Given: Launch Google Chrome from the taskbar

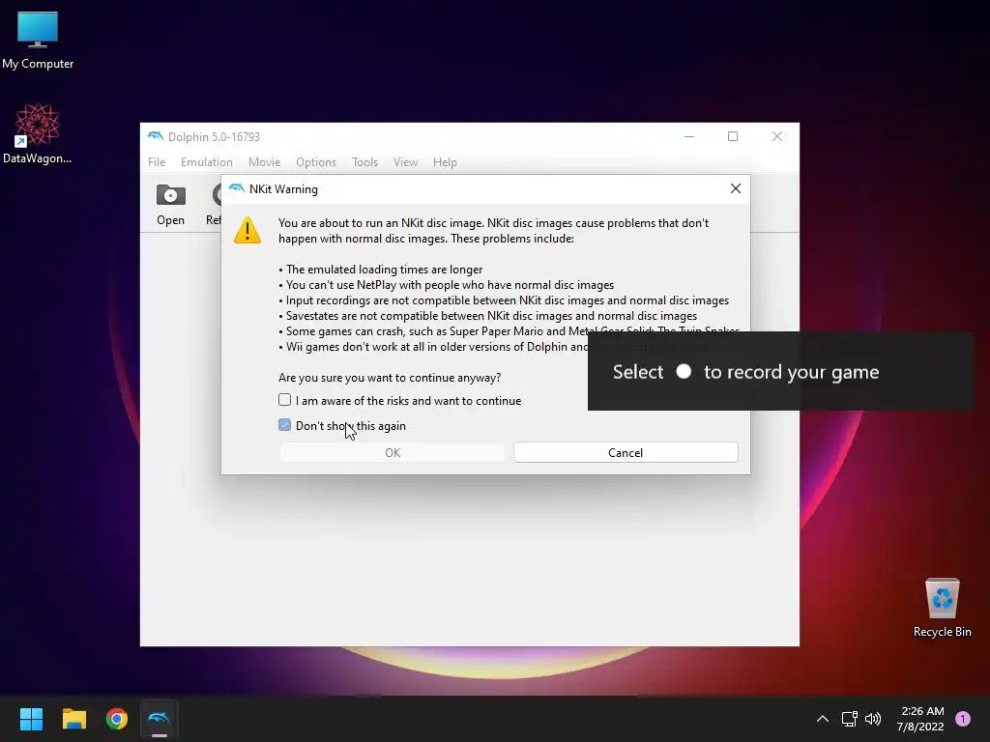Looking at the screenshot, I should (x=117, y=719).
